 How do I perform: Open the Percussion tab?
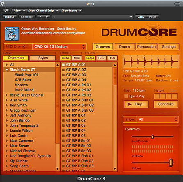146,47
